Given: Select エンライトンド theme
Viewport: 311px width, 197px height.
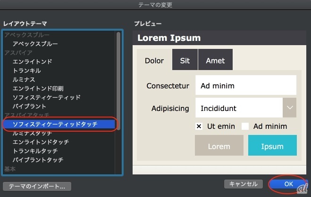Looking at the screenshot, I should (33, 62).
